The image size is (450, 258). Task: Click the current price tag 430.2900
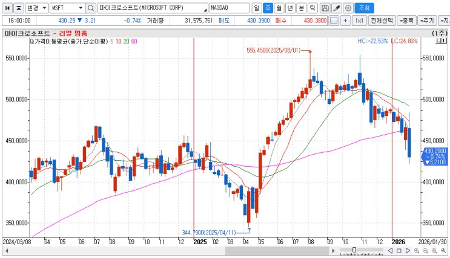434,156
